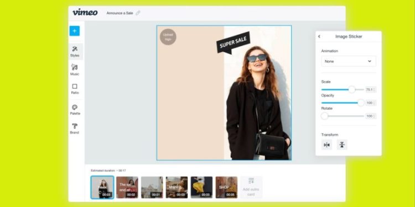Open the Music panel
The width and height of the screenshot is (415, 207).
[x=75, y=70]
